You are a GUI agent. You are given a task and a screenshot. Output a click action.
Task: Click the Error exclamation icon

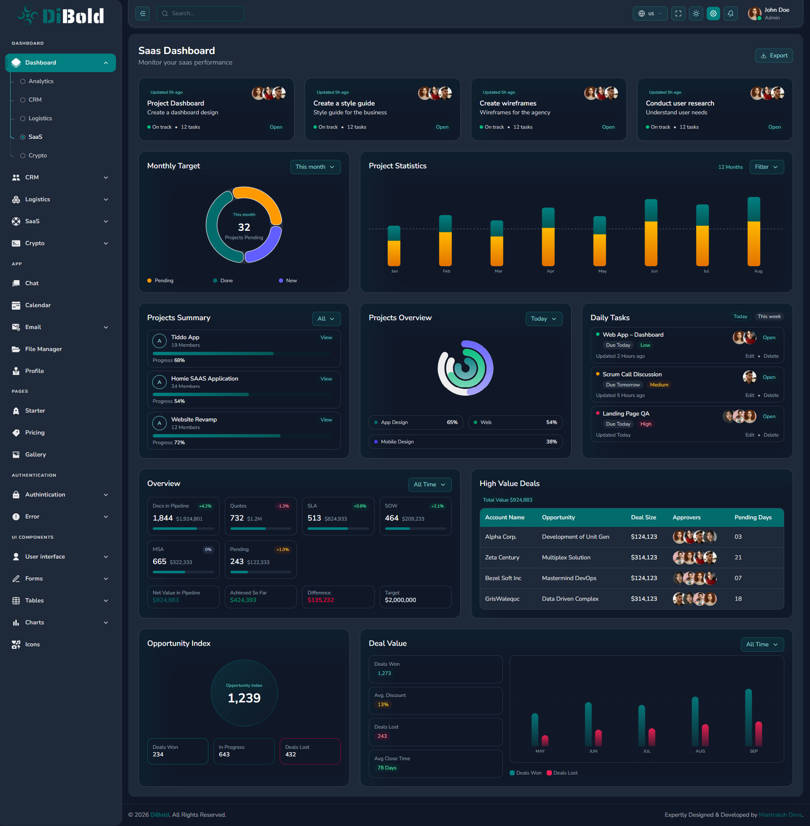pyautogui.click(x=16, y=517)
